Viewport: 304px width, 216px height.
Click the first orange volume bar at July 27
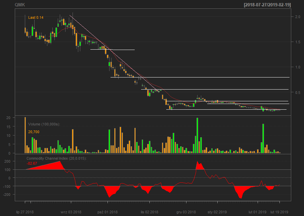25,135
